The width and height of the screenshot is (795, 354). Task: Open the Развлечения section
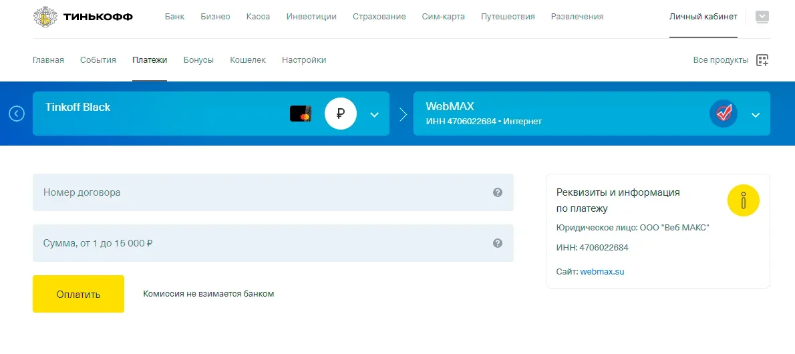(x=577, y=17)
